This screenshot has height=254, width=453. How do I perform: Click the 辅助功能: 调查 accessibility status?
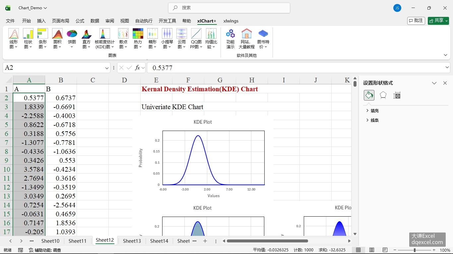45,250
